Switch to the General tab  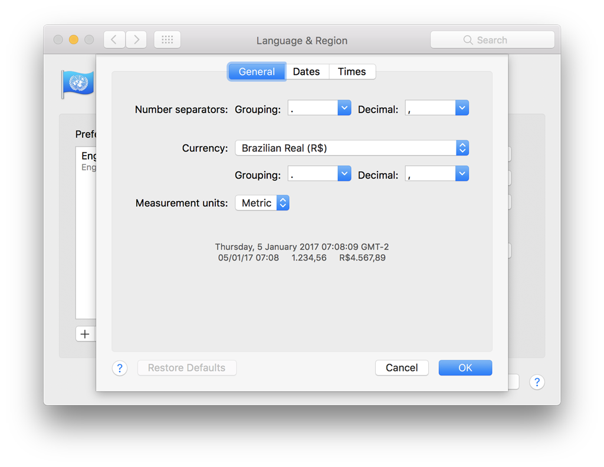[257, 71]
